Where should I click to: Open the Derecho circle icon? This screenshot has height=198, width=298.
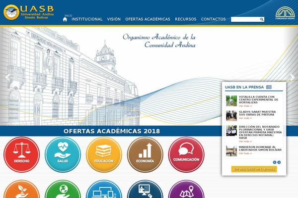[x=22, y=154]
